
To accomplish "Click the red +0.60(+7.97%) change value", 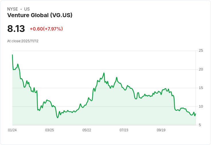I will pos(46,29).
